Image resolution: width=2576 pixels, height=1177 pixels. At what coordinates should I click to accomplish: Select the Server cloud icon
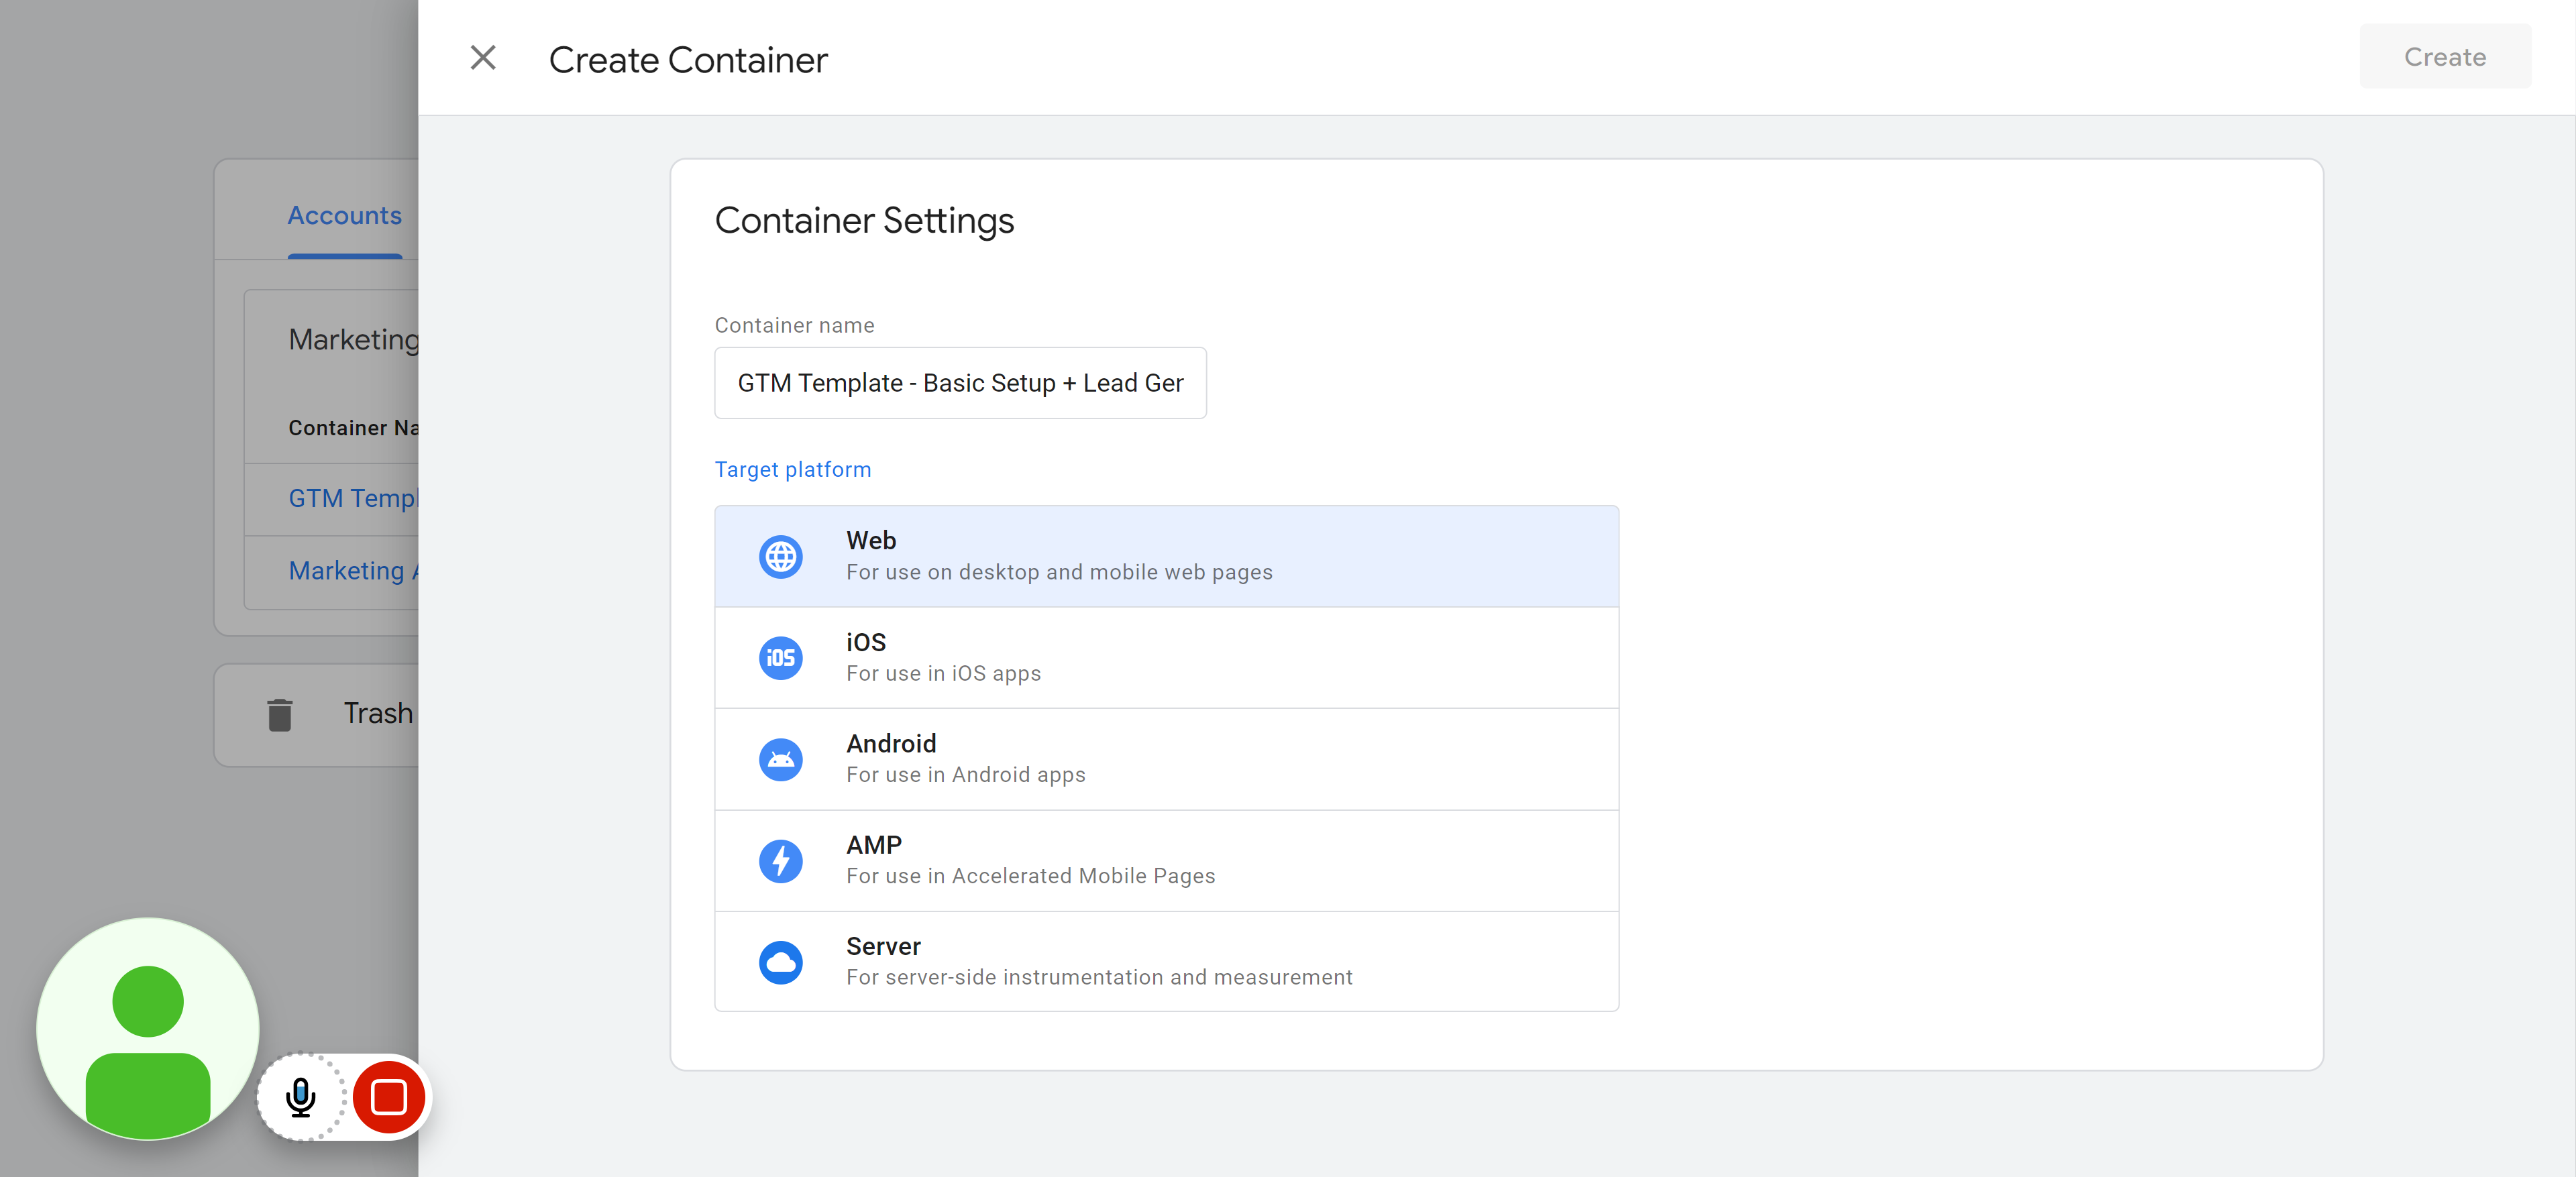click(x=780, y=962)
